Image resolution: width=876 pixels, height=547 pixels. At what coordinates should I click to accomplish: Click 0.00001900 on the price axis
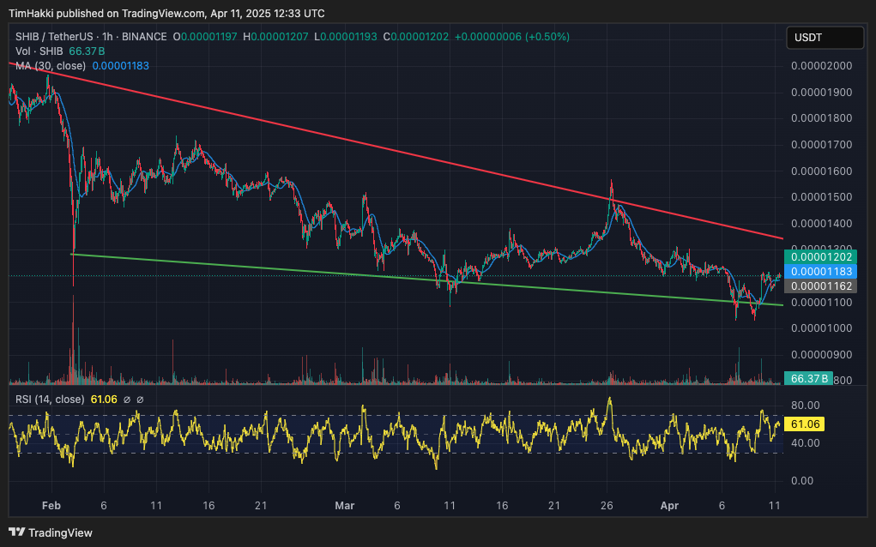(x=822, y=92)
